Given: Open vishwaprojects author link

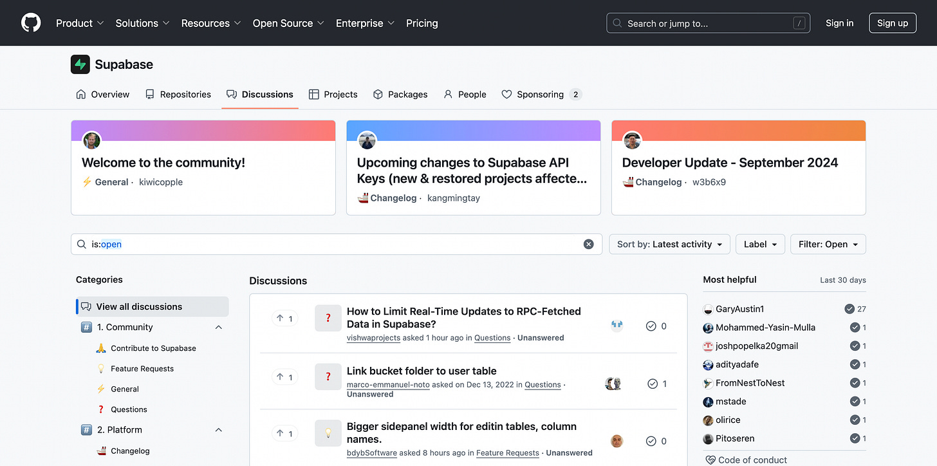Looking at the screenshot, I should 373,338.
